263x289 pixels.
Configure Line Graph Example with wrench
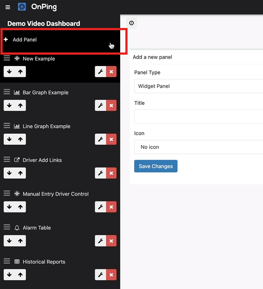tap(100, 139)
